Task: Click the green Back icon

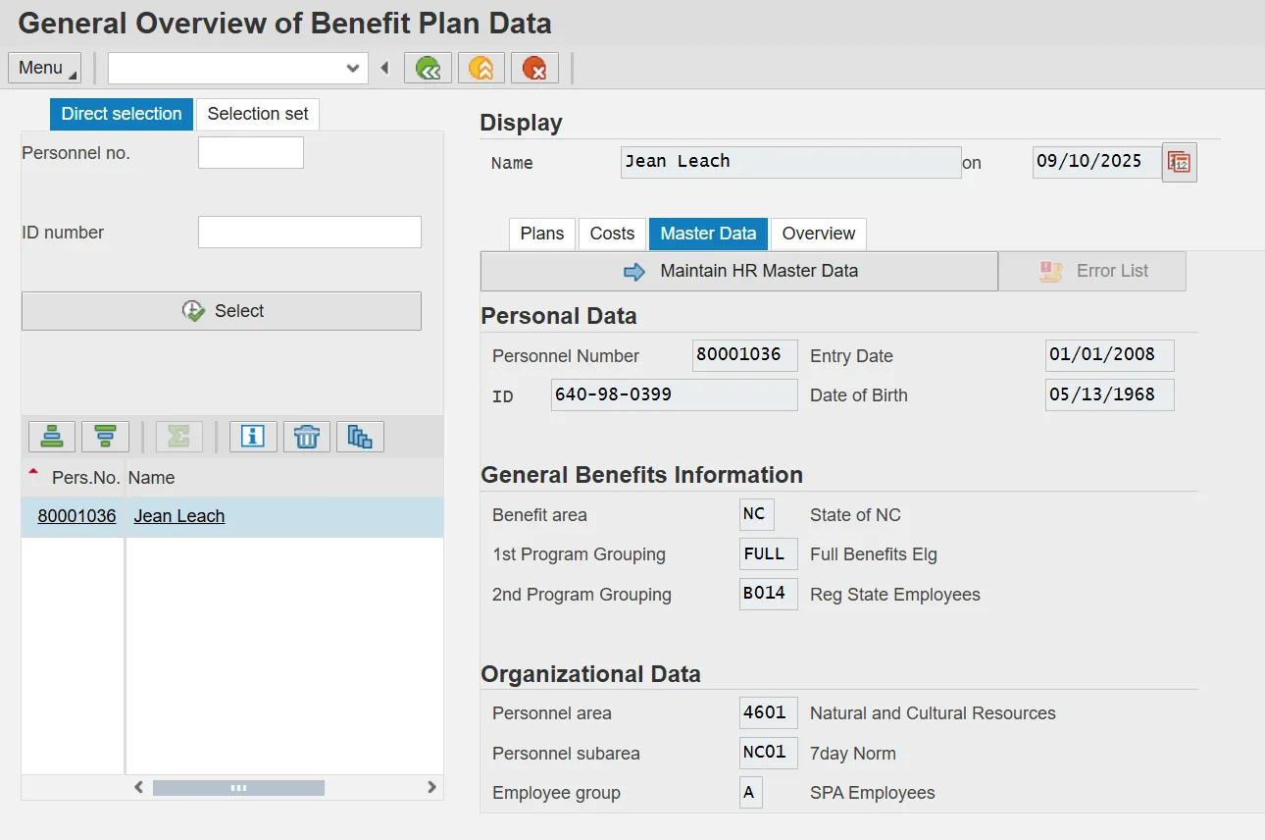Action: tap(428, 68)
